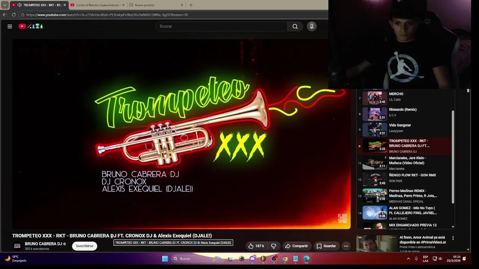
Task: Subscribe with the Suscribirse button
Action: tap(85, 246)
